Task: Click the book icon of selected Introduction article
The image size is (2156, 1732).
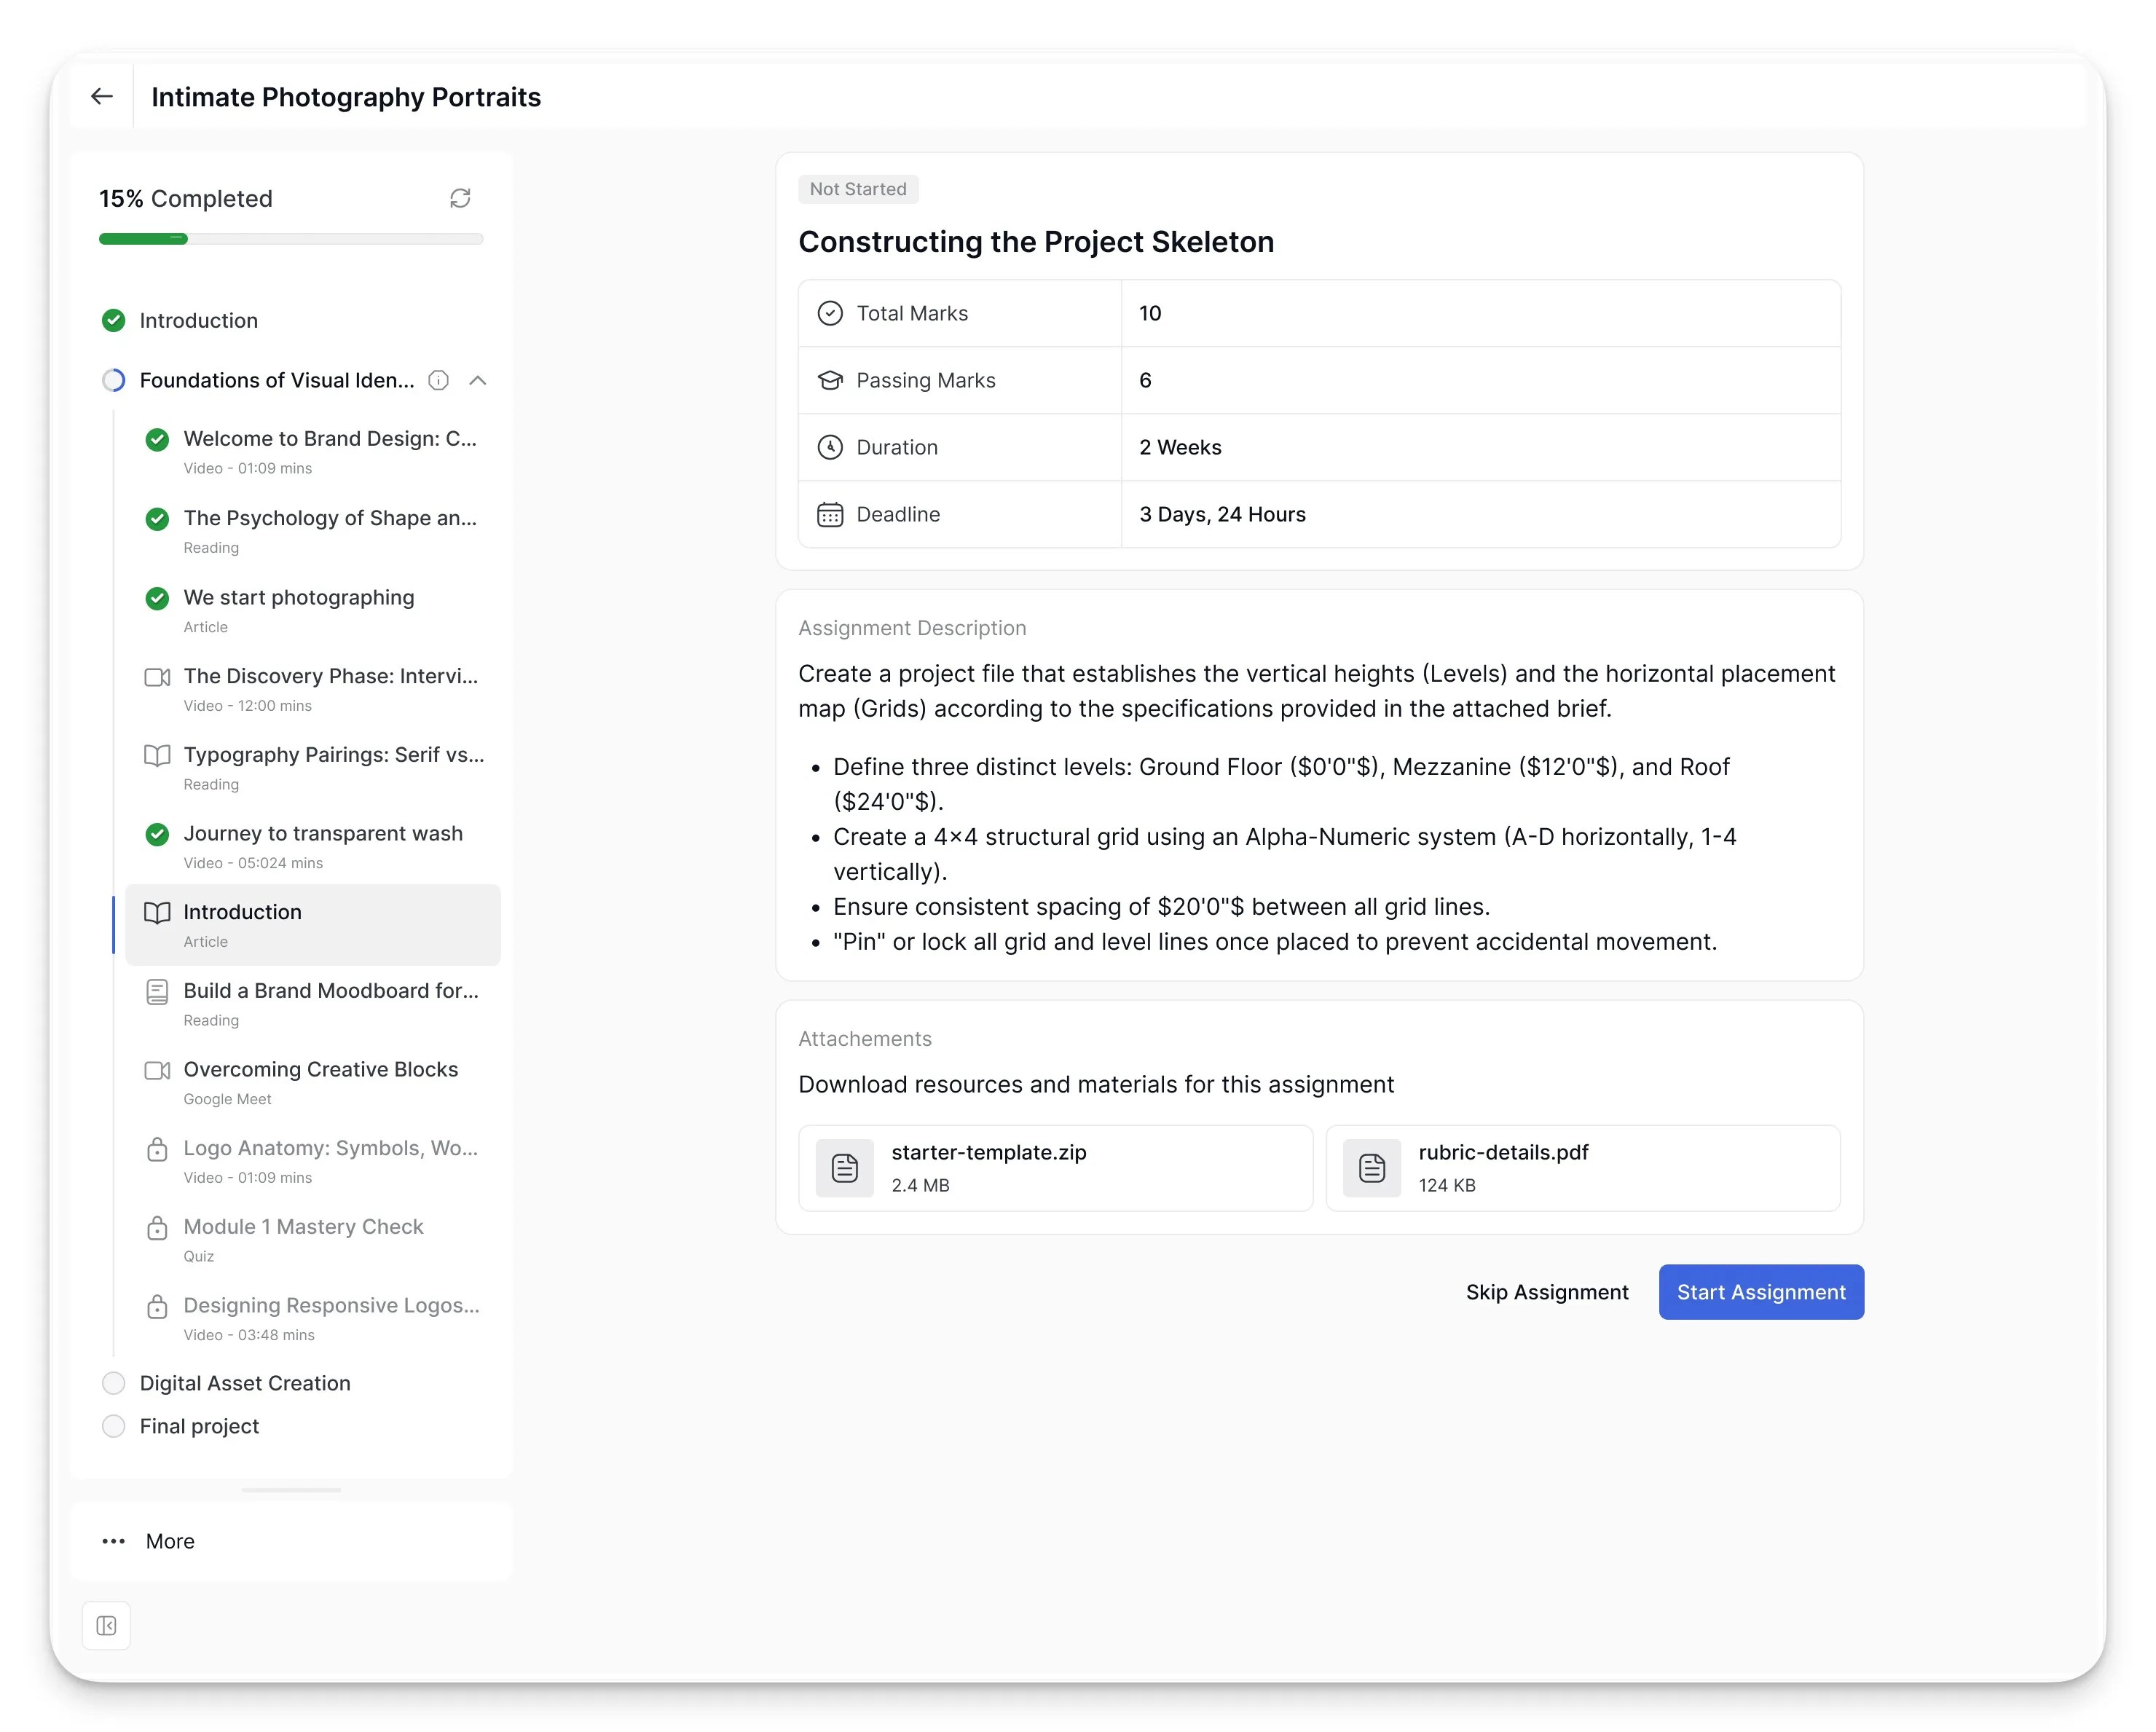Action: tap(157, 913)
